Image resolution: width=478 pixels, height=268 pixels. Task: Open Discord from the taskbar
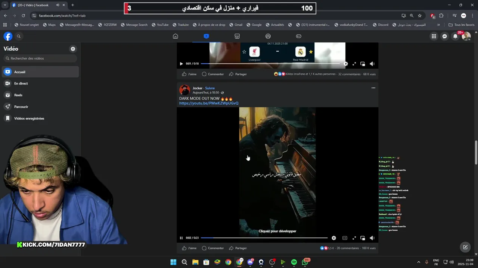coord(250,262)
